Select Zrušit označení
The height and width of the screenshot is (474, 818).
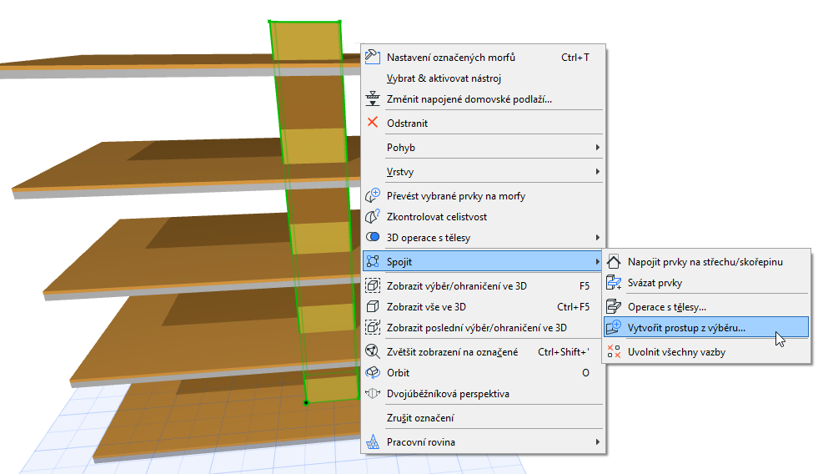(x=483, y=417)
